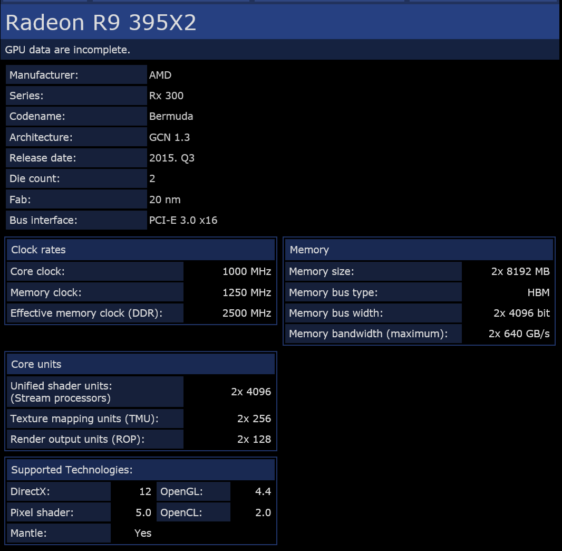Screen dimensions: 562x551
Task: Click the 'Radeon R9 395X2' title
Action: 101,23
